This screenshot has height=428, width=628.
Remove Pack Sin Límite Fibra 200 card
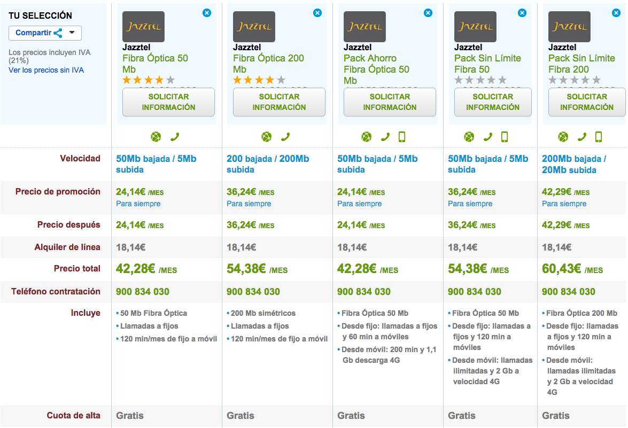616,13
